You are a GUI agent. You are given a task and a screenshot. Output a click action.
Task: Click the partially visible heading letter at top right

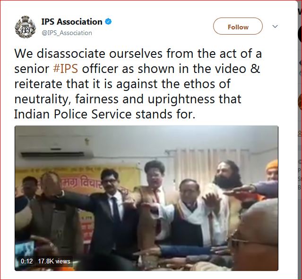(300, 12)
